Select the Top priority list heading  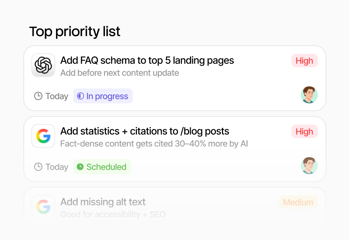coord(75,32)
